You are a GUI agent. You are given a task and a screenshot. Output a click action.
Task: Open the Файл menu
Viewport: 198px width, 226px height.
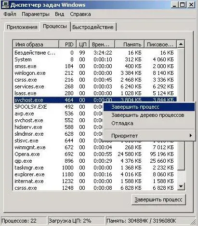point(10,14)
